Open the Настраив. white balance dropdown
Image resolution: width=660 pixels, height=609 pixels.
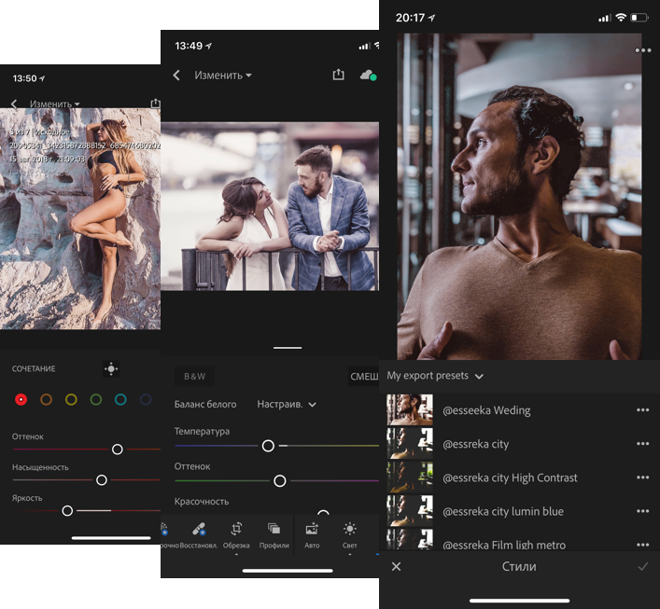[287, 404]
